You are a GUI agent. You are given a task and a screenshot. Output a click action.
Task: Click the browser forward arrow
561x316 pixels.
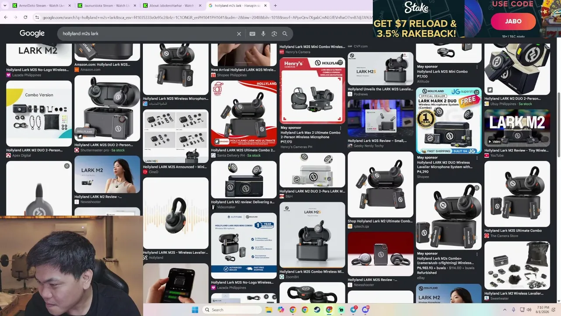click(15, 17)
